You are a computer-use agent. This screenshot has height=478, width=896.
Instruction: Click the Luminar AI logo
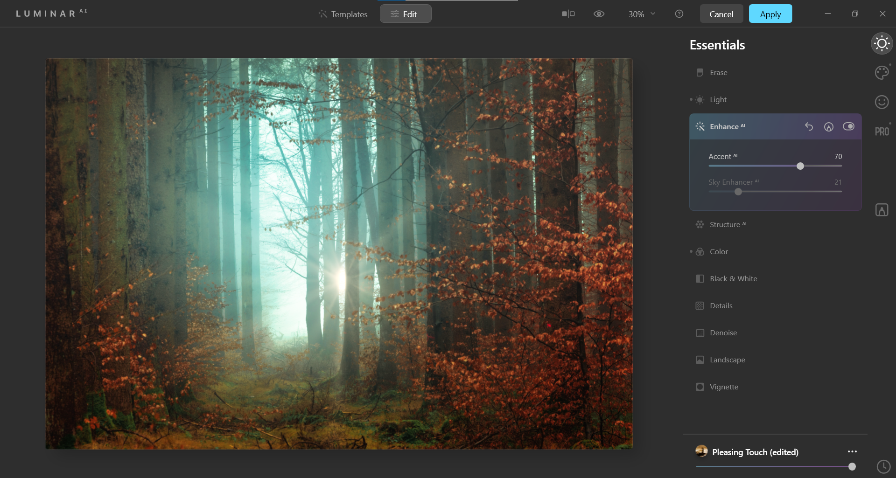click(51, 13)
